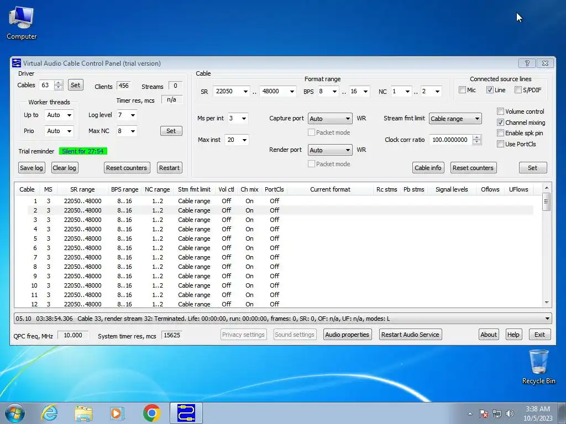Sort by the Cable column header

click(x=27, y=189)
